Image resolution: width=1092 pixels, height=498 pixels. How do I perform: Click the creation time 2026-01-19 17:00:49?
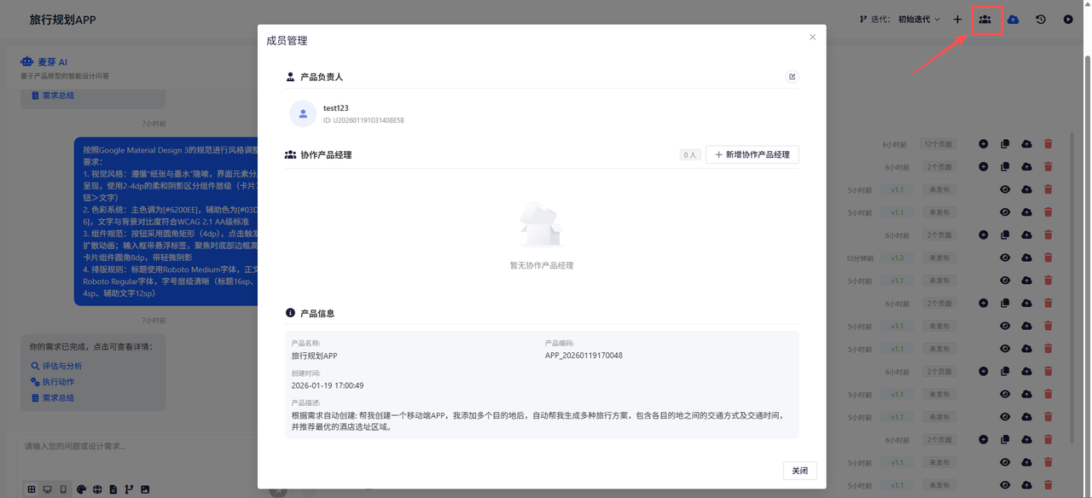click(328, 385)
